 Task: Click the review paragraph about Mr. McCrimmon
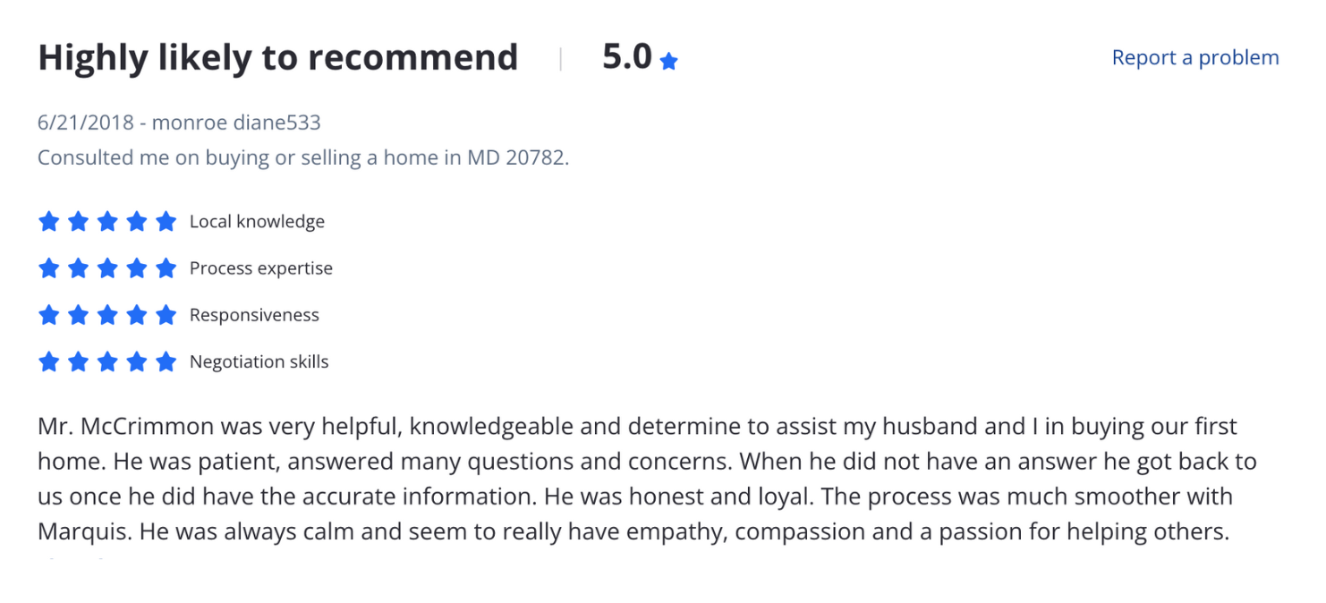click(x=647, y=479)
